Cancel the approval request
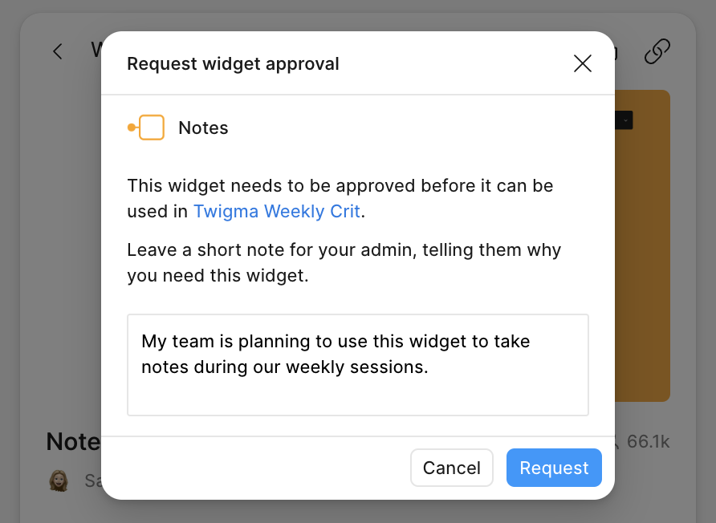This screenshot has width=716, height=523. 452,468
